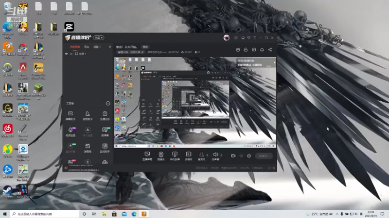Open the square-framed assistant tool in third row
The width and height of the screenshot is (389, 218).
(x=105, y=148)
